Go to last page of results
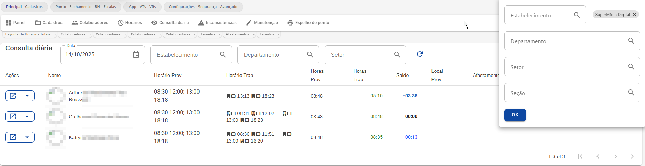This screenshot has height=166, width=645. point(633,156)
